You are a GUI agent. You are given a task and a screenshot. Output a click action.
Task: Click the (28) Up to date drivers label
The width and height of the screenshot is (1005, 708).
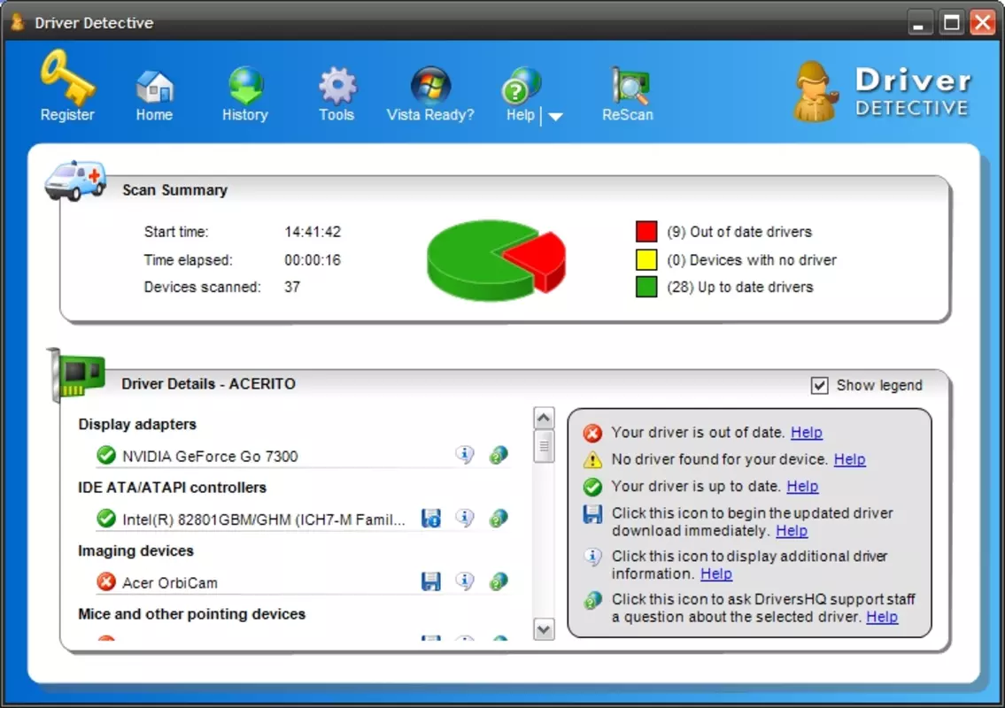[739, 287]
